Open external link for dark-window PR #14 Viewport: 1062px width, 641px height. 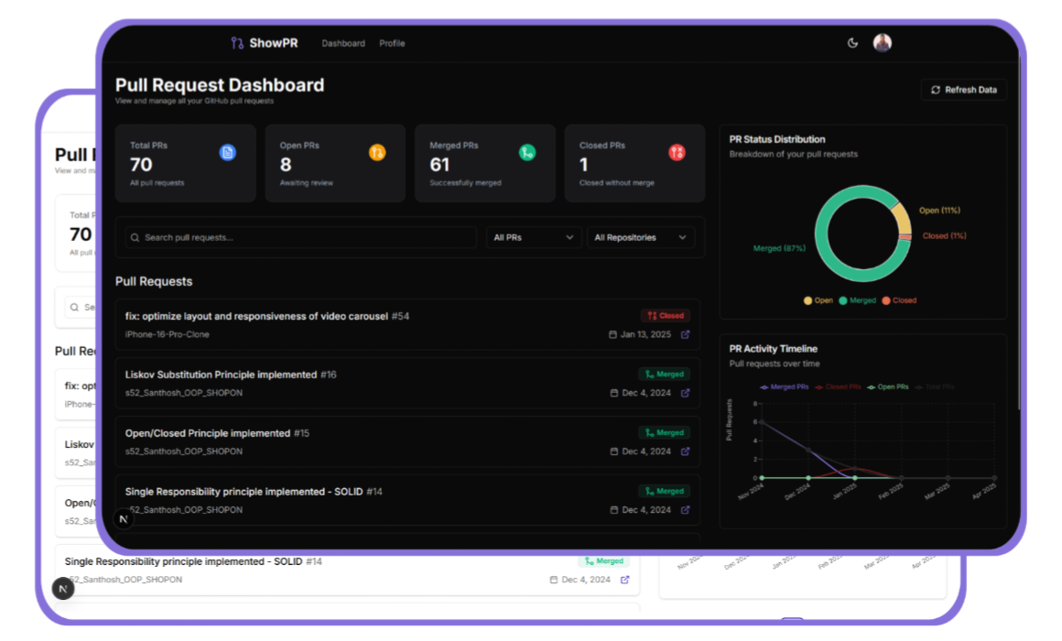coord(686,509)
